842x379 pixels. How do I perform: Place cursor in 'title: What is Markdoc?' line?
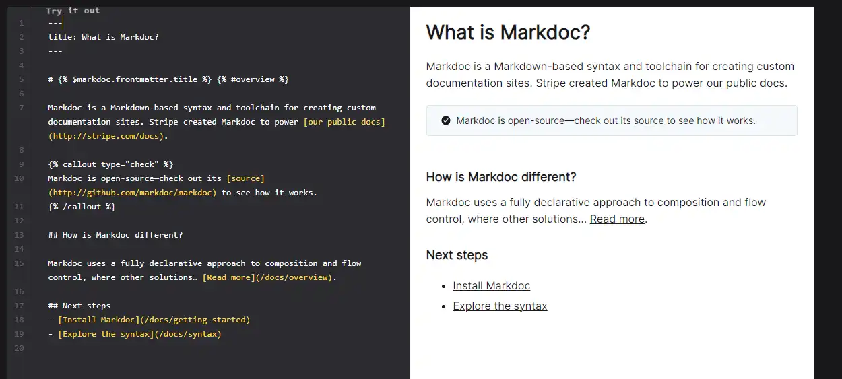104,37
